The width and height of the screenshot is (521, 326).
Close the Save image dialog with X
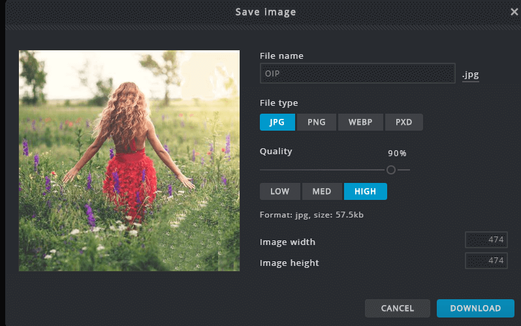[x=514, y=12]
